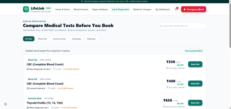Click the search magnifier icon

pos(161,26)
